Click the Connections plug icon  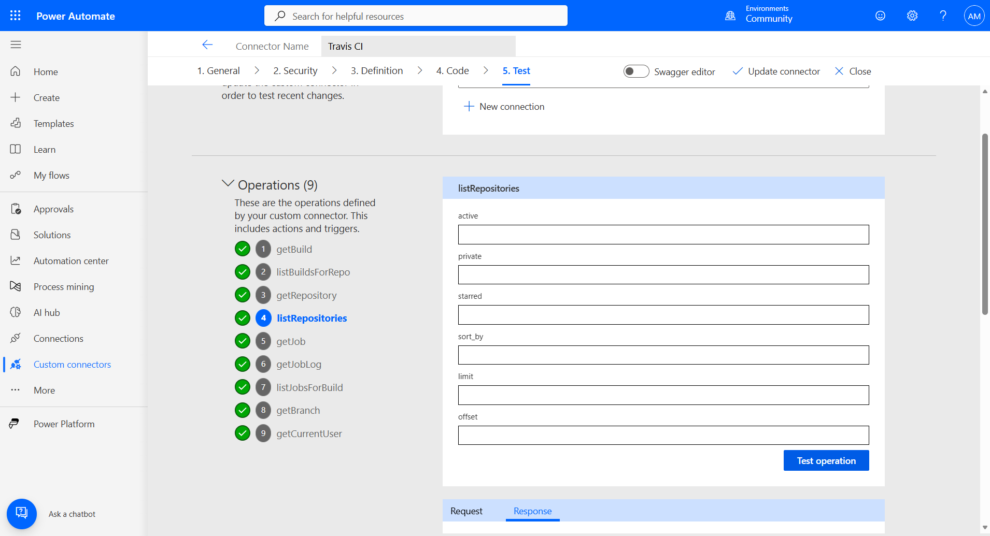[16, 338]
